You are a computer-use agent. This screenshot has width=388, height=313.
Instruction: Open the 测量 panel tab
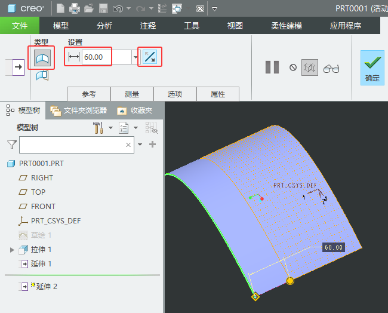pyautogui.click(x=132, y=94)
